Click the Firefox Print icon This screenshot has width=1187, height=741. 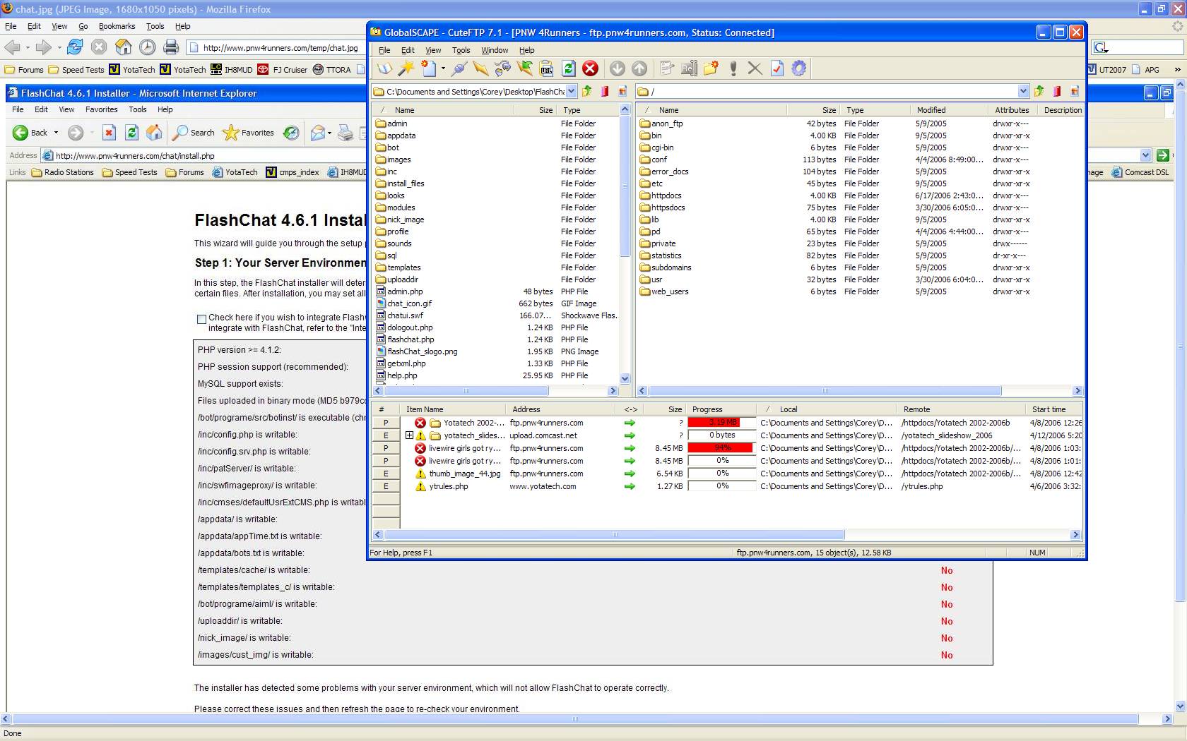coord(170,47)
